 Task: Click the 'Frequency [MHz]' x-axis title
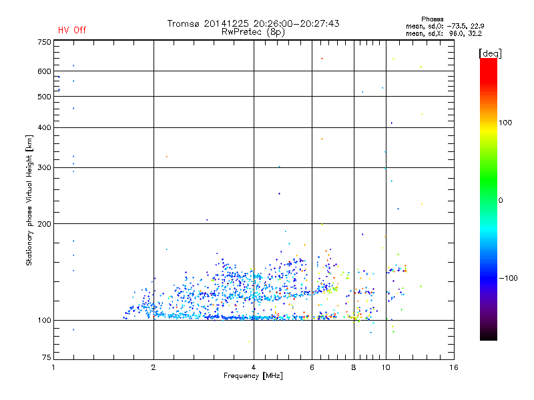click(x=253, y=376)
